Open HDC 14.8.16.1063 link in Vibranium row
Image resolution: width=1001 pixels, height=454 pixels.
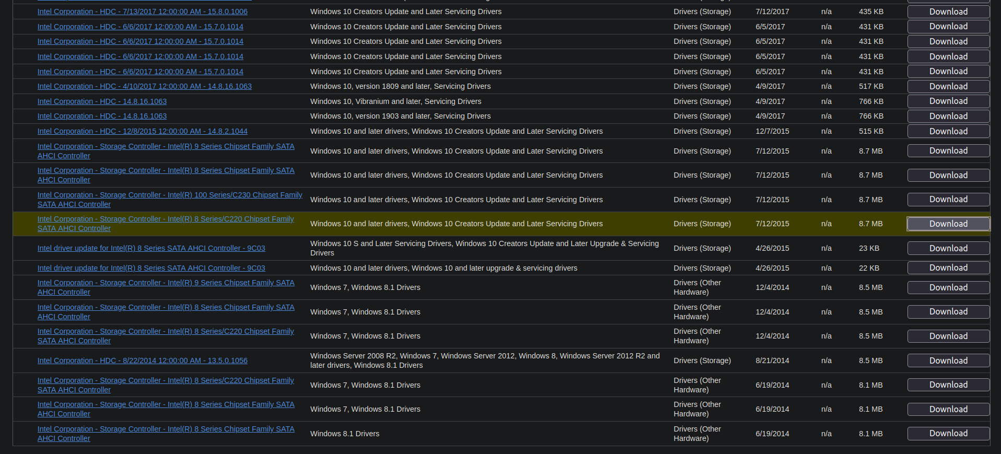pyautogui.click(x=102, y=101)
